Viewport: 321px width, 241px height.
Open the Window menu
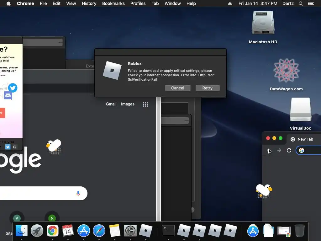click(x=173, y=3)
